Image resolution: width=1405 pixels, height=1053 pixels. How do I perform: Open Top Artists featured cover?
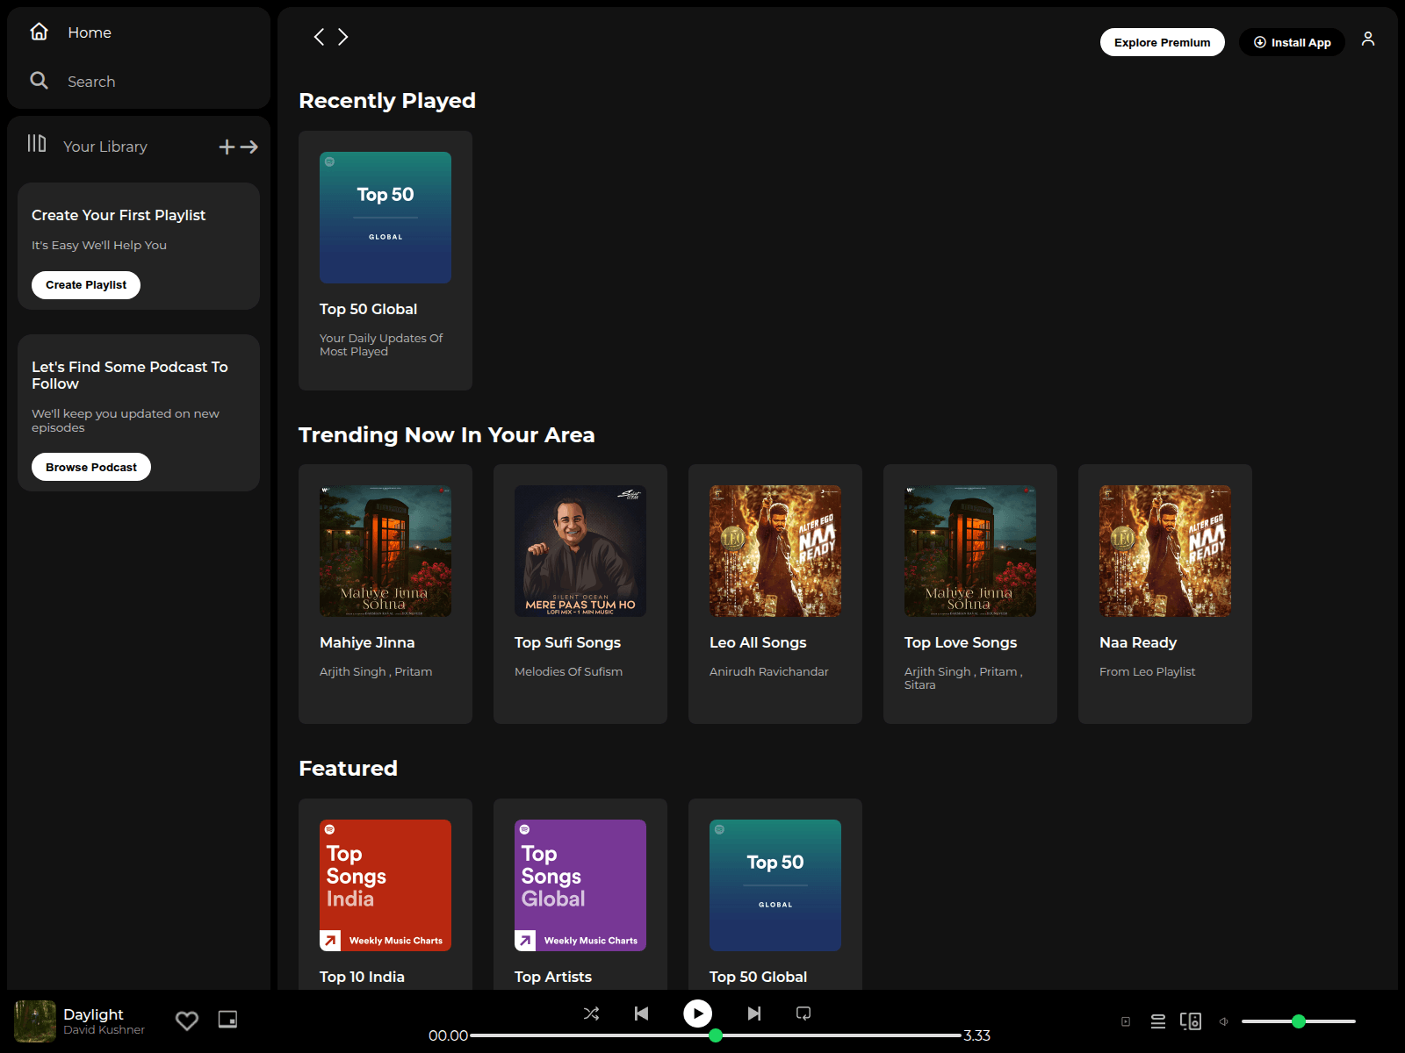click(x=580, y=885)
